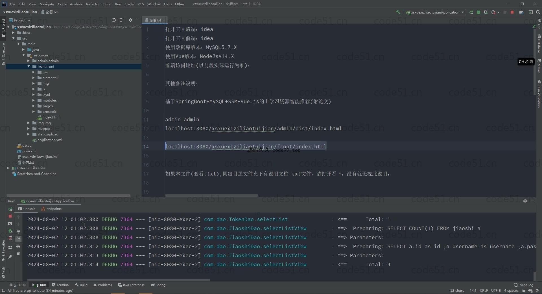Viewport: 542px width, 294px height.
Task: Open the Analyze menu
Action: tap(76, 4)
